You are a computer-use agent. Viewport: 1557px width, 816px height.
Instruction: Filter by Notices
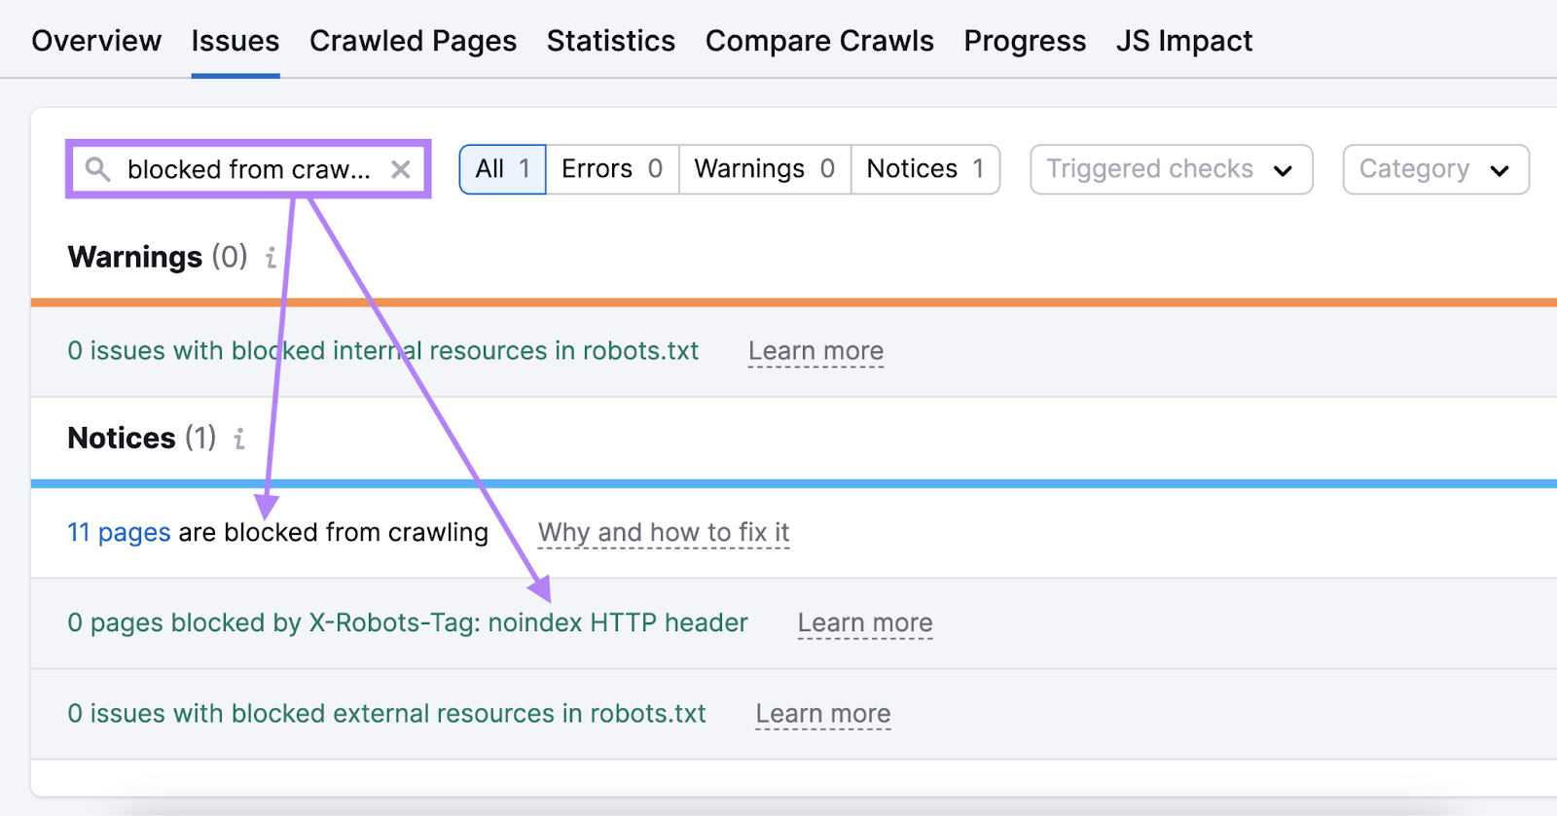tap(924, 169)
